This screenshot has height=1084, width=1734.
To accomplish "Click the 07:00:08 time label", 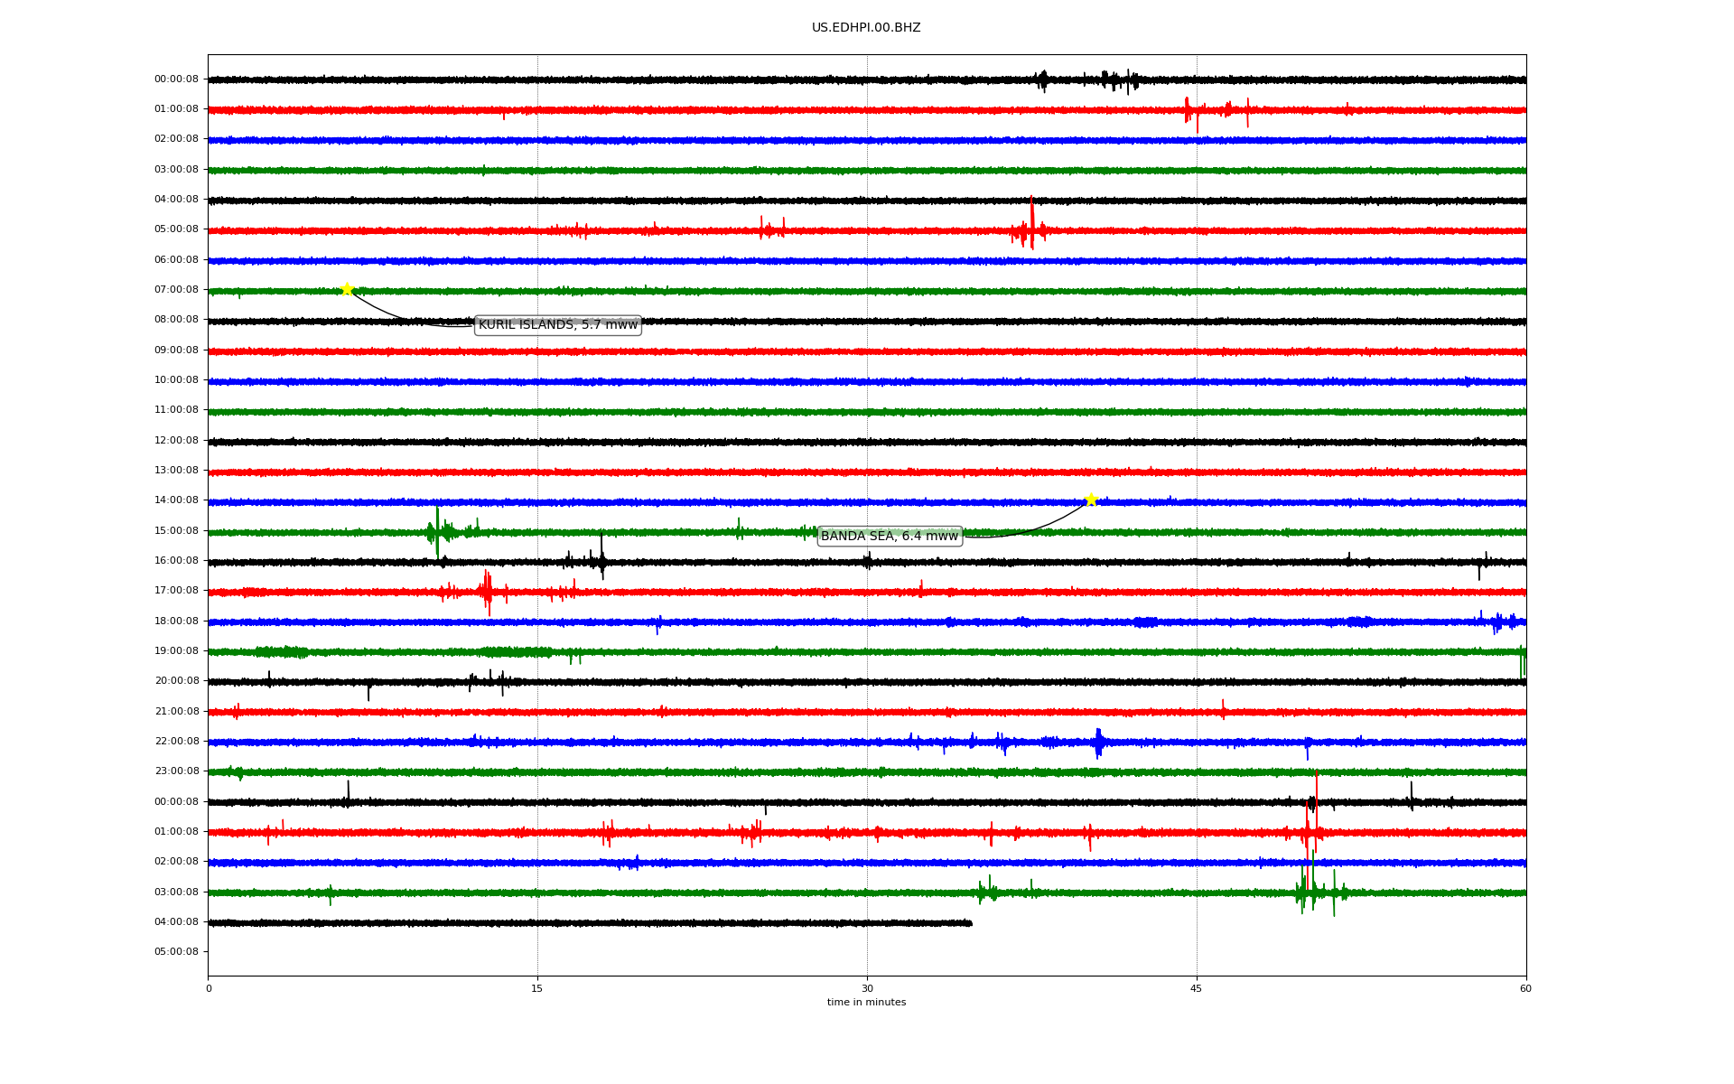I will [x=176, y=290].
